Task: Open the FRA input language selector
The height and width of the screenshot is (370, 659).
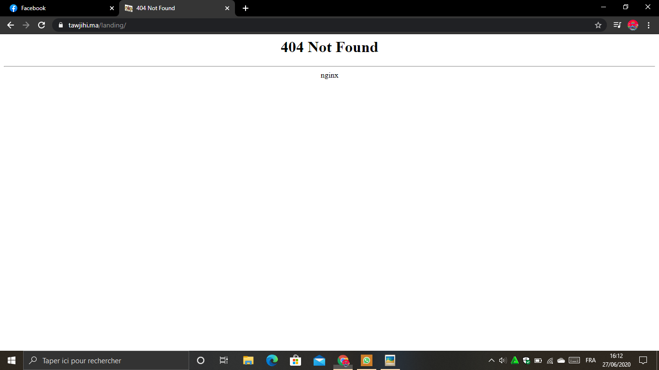Action: tap(590, 360)
